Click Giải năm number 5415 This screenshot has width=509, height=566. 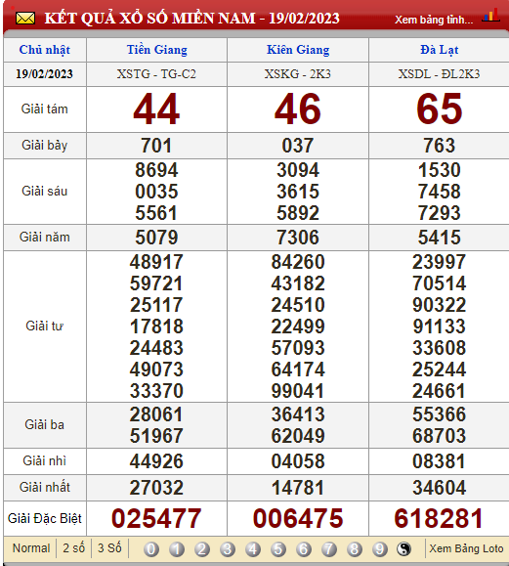(439, 238)
